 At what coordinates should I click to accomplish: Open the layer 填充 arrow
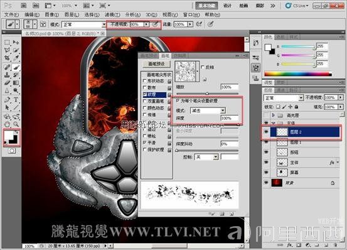coord(341,107)
